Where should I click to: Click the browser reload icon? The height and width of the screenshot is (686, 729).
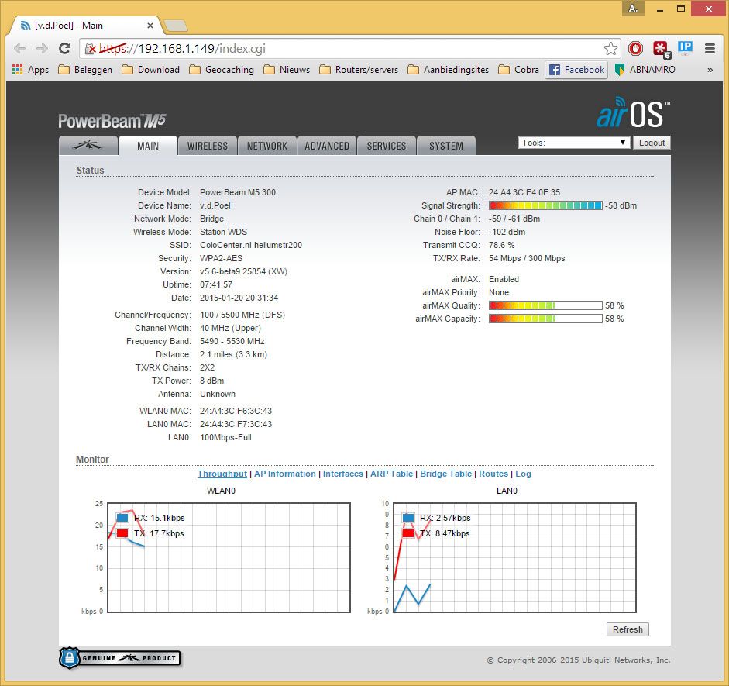pos(65,48)
